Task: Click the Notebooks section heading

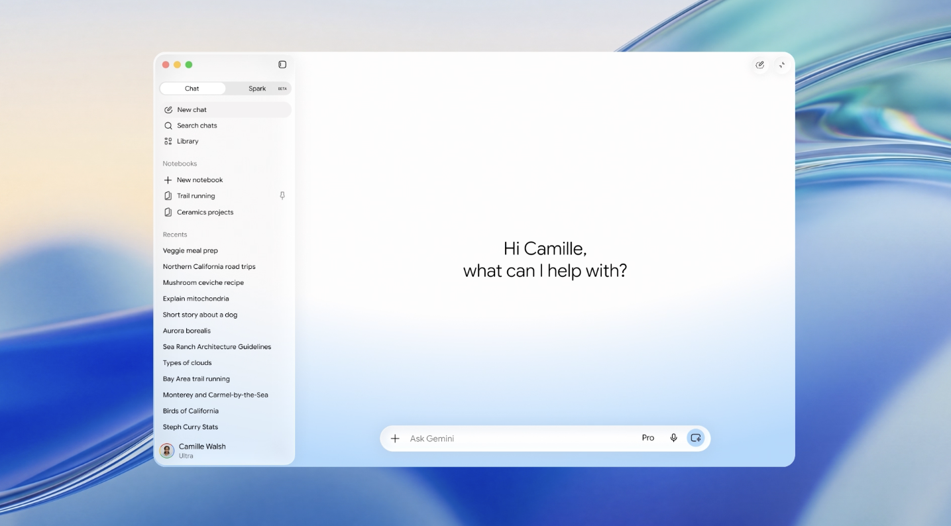Action: coord(180,164)
